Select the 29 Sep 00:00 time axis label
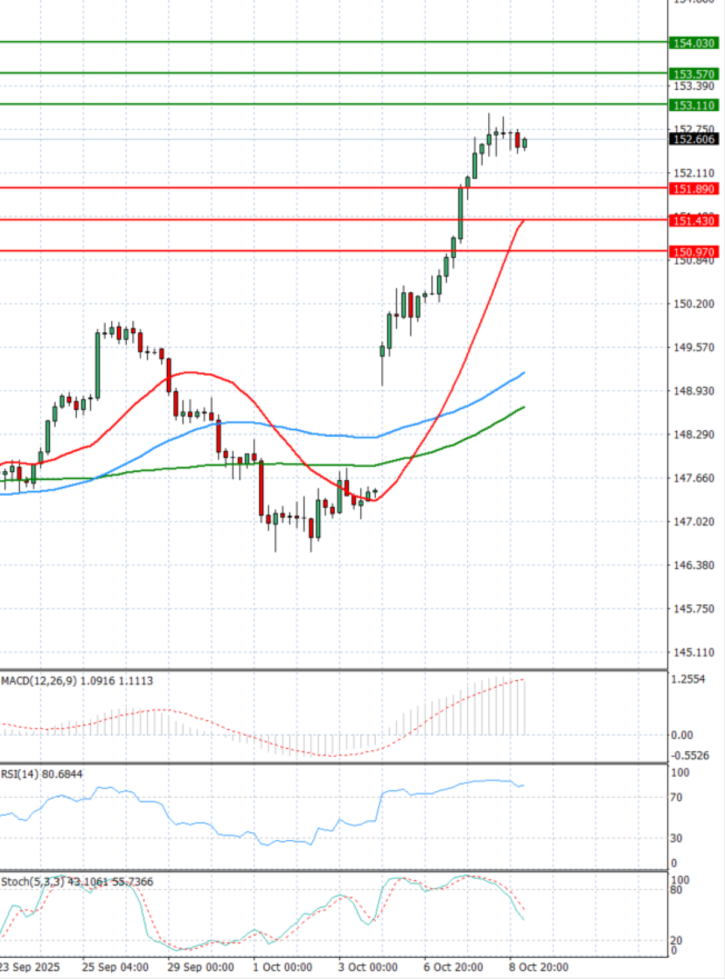 [201, 967]
